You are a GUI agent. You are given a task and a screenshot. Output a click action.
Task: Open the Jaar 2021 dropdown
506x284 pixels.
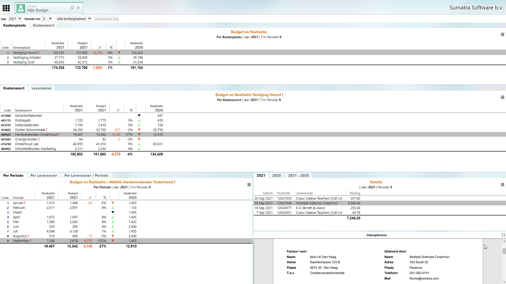[x=14, y=19]
